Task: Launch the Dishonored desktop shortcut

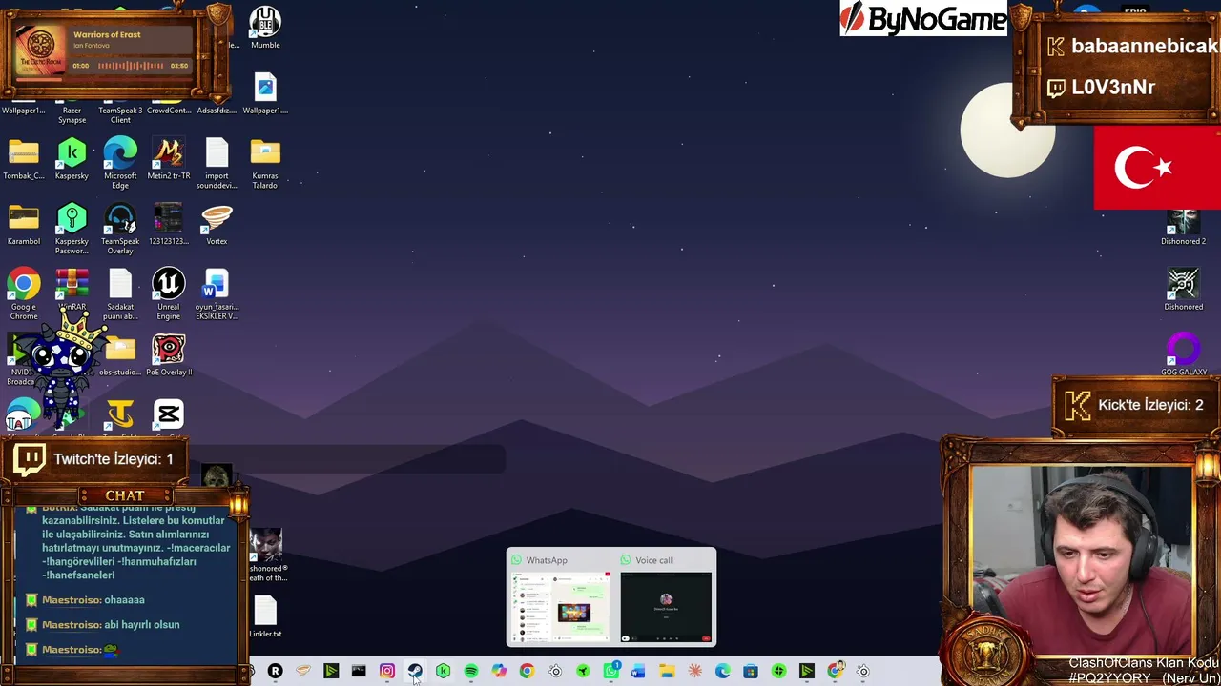Action: (1183, 290)
